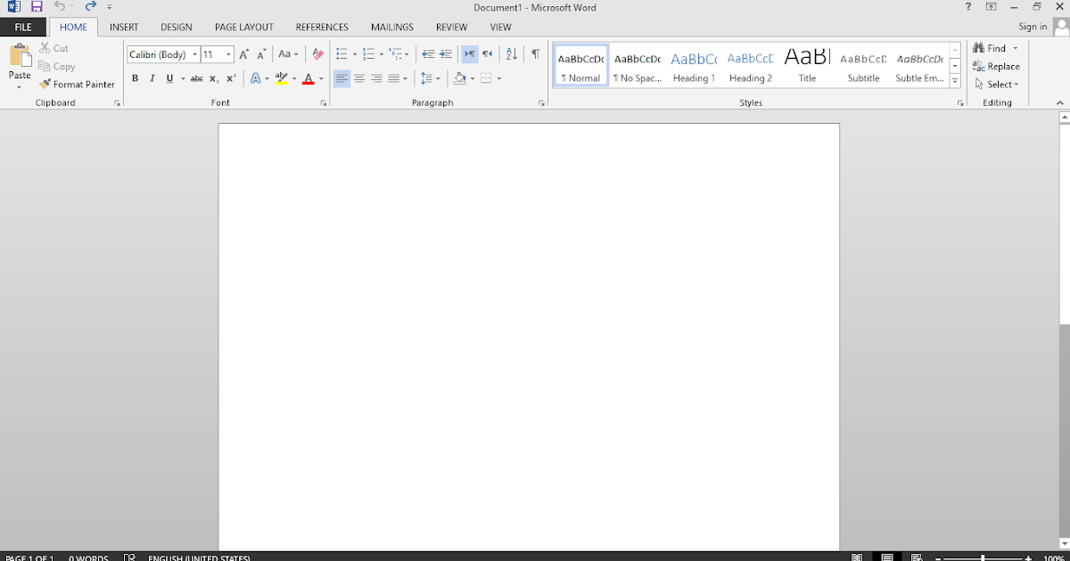Insert a bulleted list
The image size is (1070, 561).
(342, 54)
